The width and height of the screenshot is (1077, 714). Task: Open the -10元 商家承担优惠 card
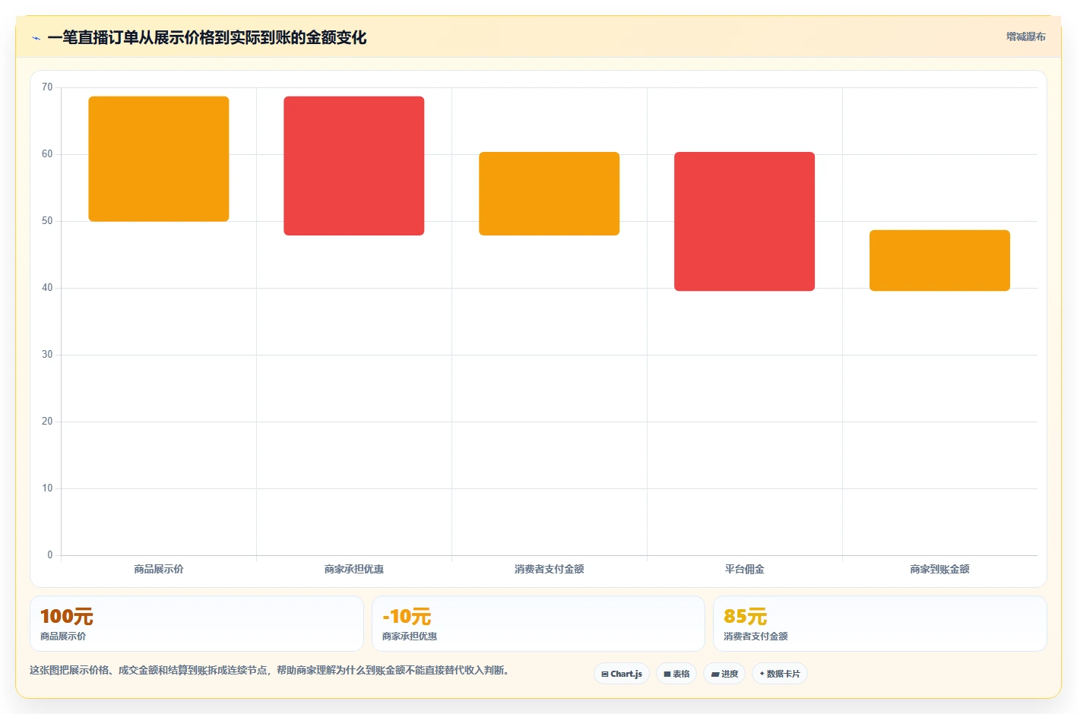pyautogui.click(x=538, y=624)
